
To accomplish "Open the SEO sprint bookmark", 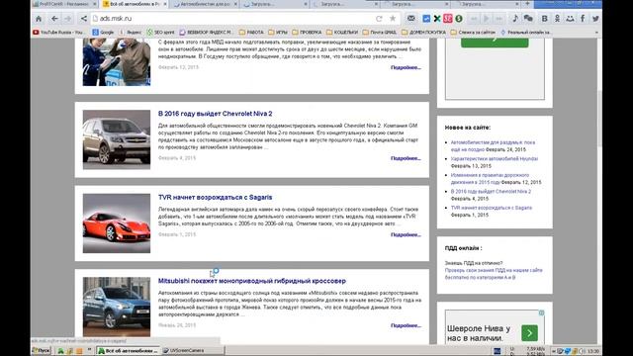I will (160, 32).
